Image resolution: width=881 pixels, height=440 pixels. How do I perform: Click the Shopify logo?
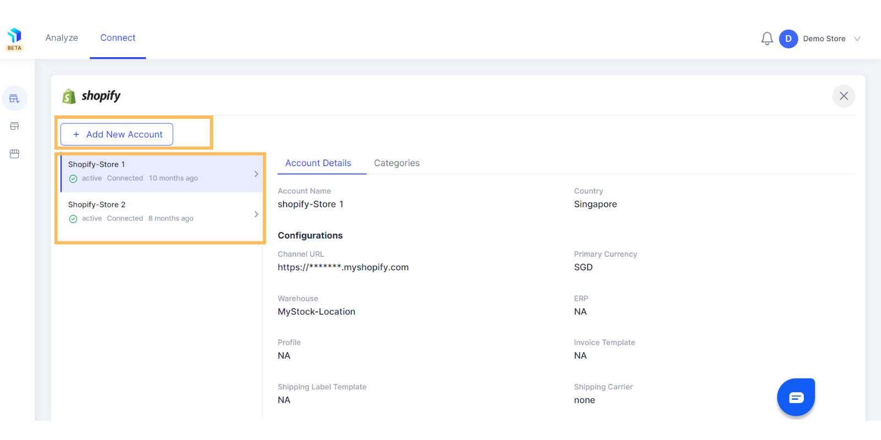(91, 96)
